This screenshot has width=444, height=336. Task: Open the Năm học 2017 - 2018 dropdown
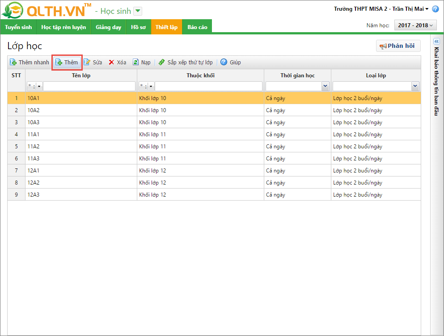tap(415, 25)
